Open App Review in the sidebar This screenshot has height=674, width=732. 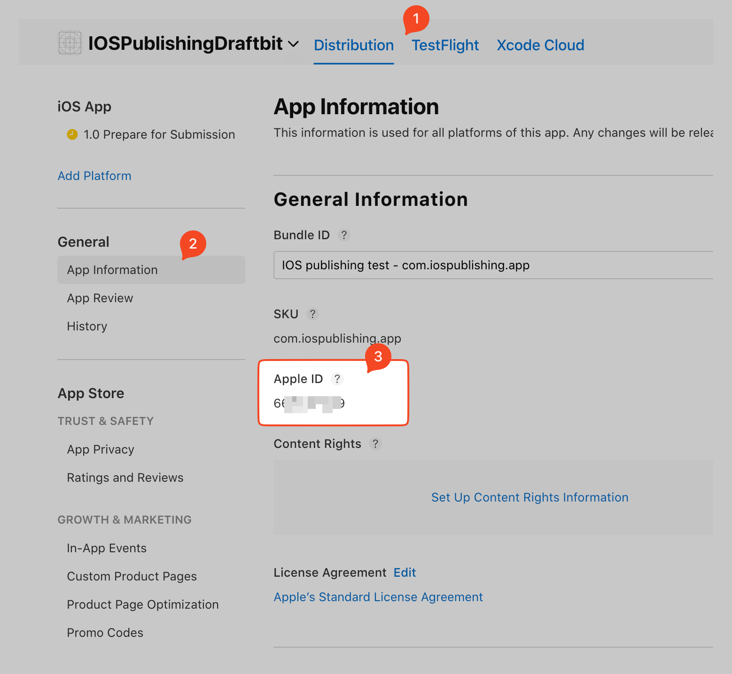(x=100, y=298)
